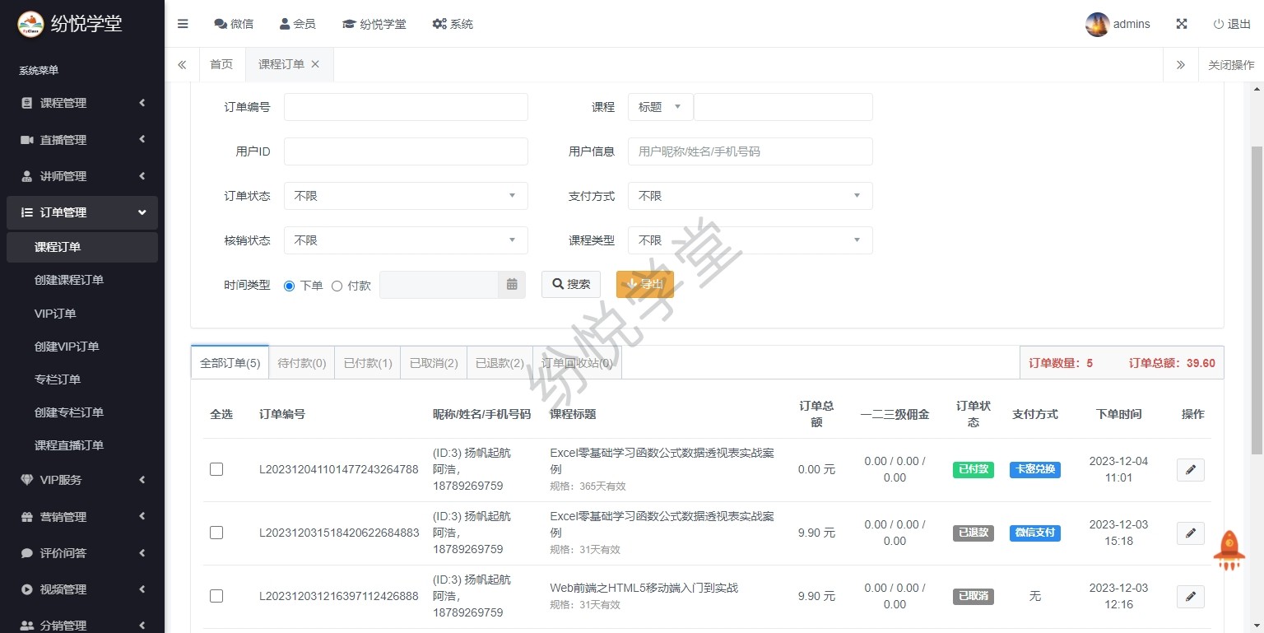
Task: Click edit pencil for the 微信支付 order
Action: click(x=1190, y=533)
